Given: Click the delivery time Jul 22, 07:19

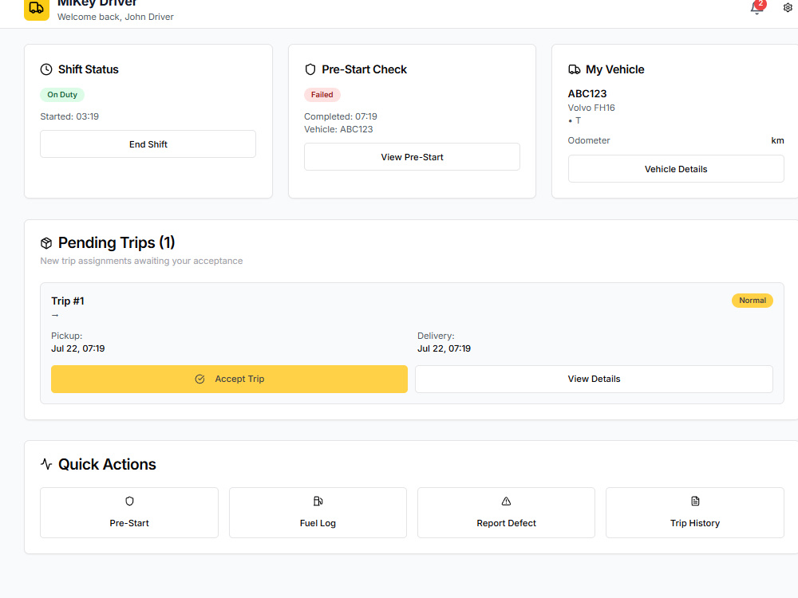Looking at the screenshot, I should (444, 348).
